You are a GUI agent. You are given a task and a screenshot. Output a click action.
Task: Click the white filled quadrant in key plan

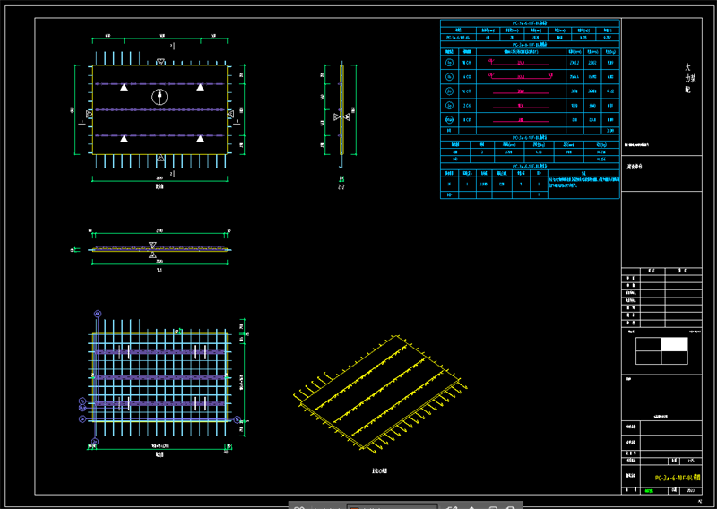(675, 344)
